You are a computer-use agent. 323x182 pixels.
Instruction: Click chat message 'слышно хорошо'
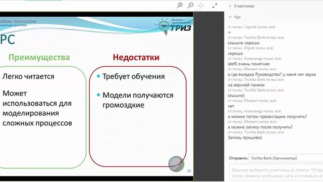tap(243, 43)
